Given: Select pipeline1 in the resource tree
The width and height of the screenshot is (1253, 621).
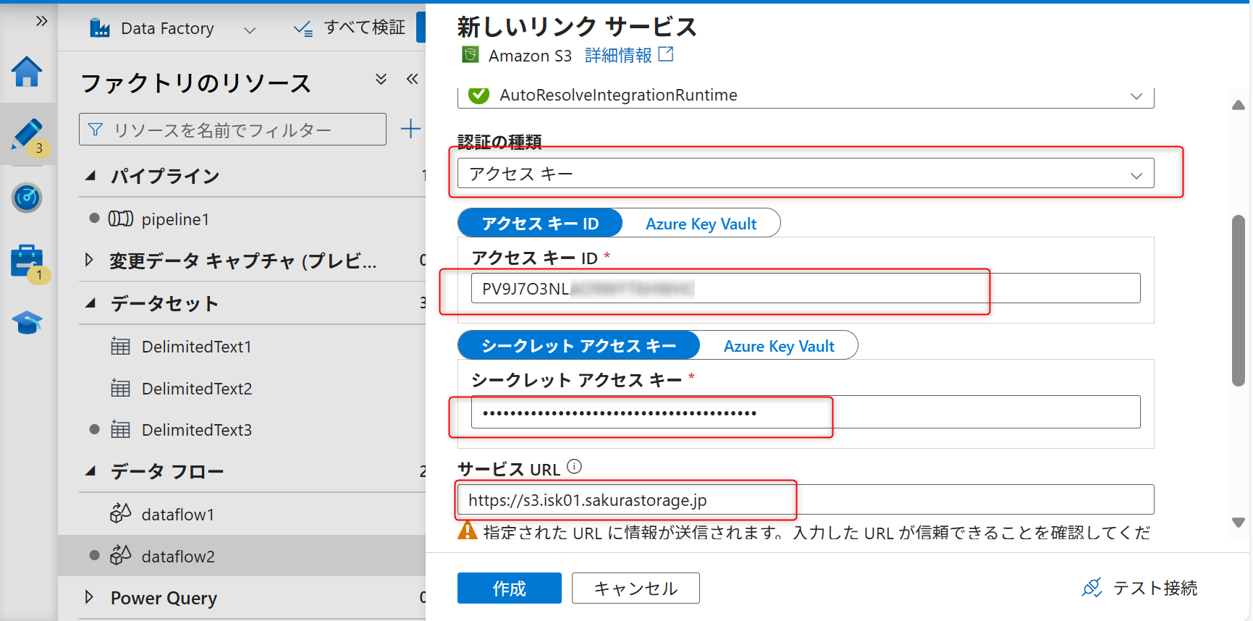Looking at the screenshot, I should pyautogui.click(x=175, y=219).
